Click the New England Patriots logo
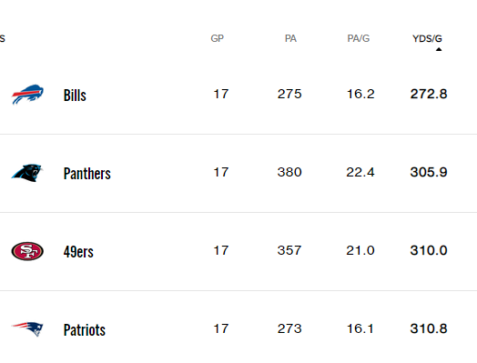 [x=27, y=329]
